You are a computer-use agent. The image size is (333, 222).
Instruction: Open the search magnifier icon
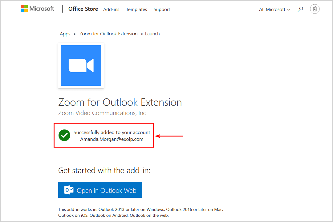(300, 9)
